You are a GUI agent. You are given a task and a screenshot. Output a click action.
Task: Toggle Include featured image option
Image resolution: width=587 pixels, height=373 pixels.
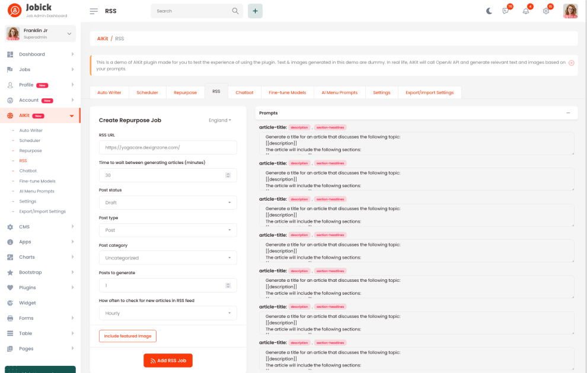127,336
